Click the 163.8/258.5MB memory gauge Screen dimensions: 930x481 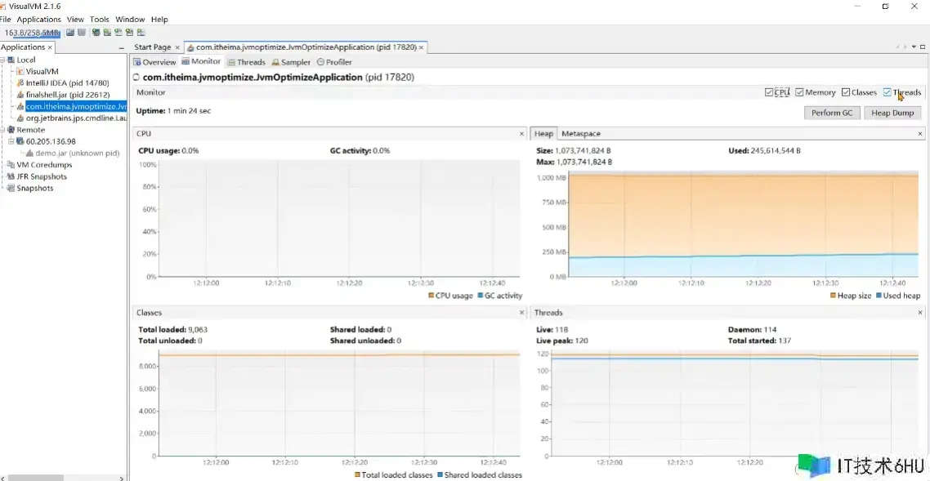(x=31, y=33)
